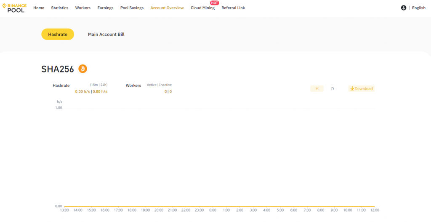Click the 9:00 time axis label
The image size is (431, 222).
[x=334, y=210]
